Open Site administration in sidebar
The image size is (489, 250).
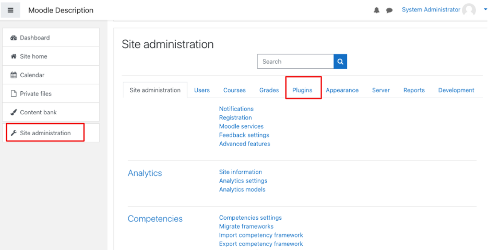[x=51, y=133]
